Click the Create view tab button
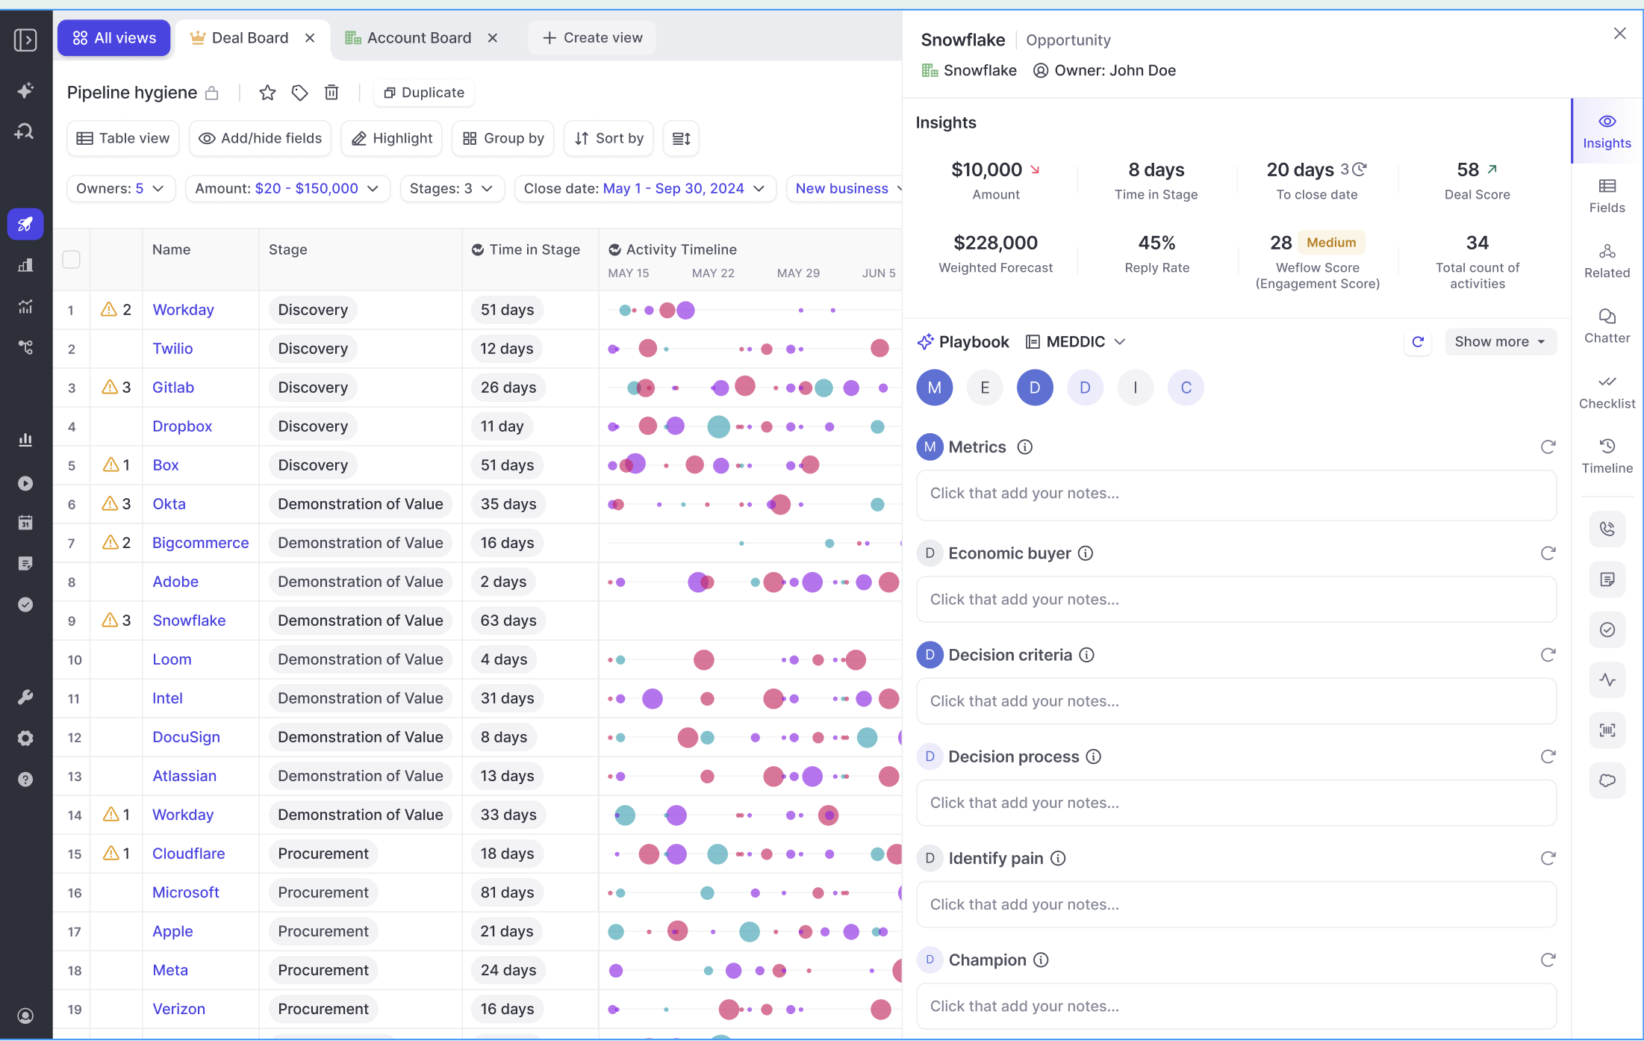 point(592,38)
